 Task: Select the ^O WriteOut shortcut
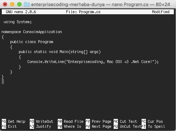(41, 121)
